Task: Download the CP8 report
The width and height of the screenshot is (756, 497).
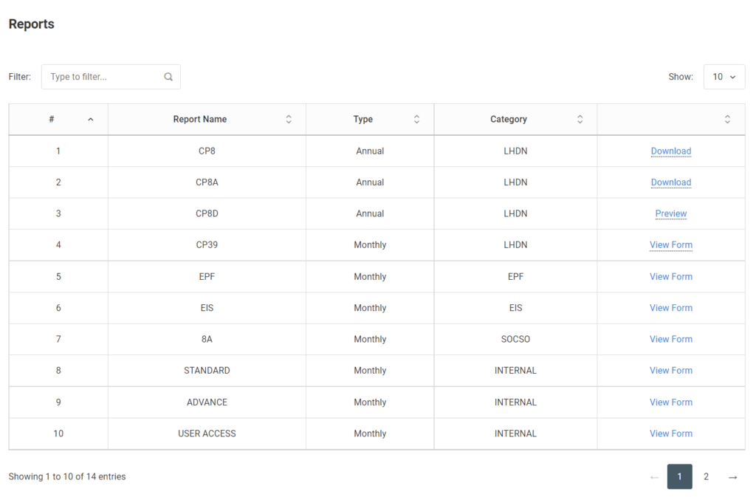Action: pos(671,151)
